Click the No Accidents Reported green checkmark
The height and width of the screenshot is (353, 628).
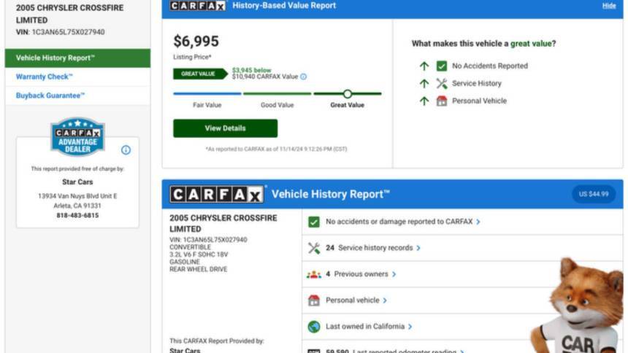pos(441,66)
